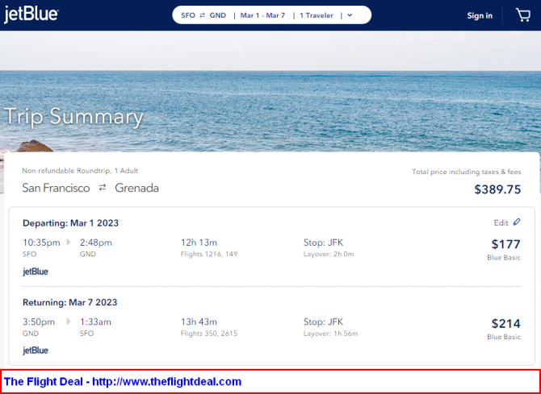
Task: Click the 1 Traveler selector
Action: point(317,15)
